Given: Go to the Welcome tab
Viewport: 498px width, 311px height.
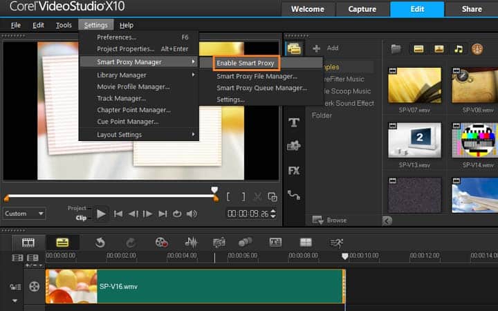Looking at the screenshot, I should [308, 9].
